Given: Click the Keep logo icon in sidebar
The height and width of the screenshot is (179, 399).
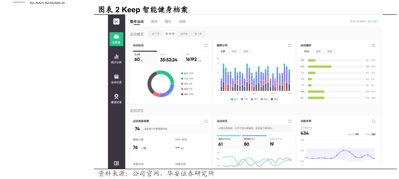Looking at the screenshot, I should tap(116, 22).
